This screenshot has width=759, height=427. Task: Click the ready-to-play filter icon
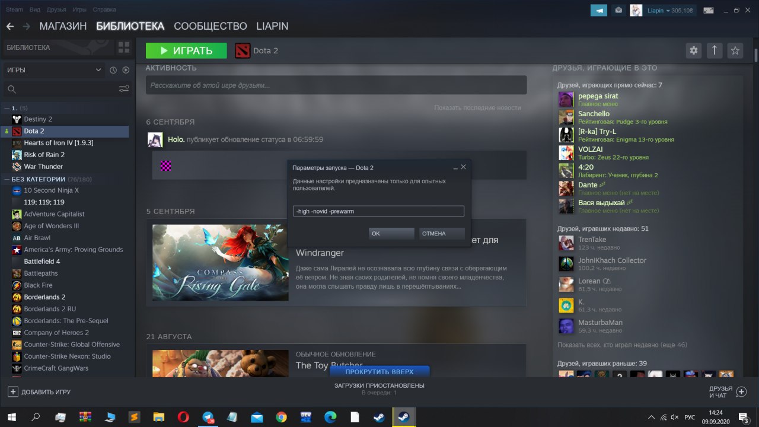coord(126,70)
